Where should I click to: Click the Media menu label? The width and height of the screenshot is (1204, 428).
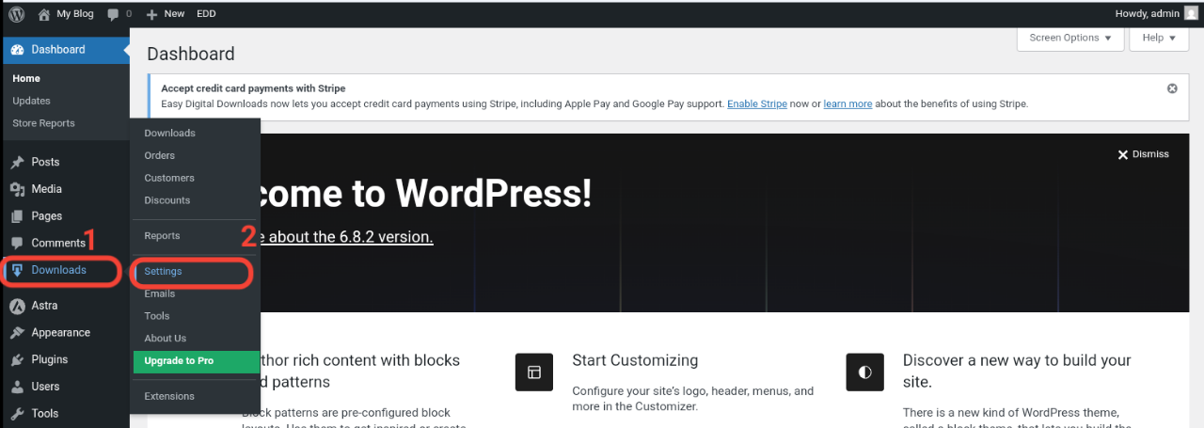47,189
